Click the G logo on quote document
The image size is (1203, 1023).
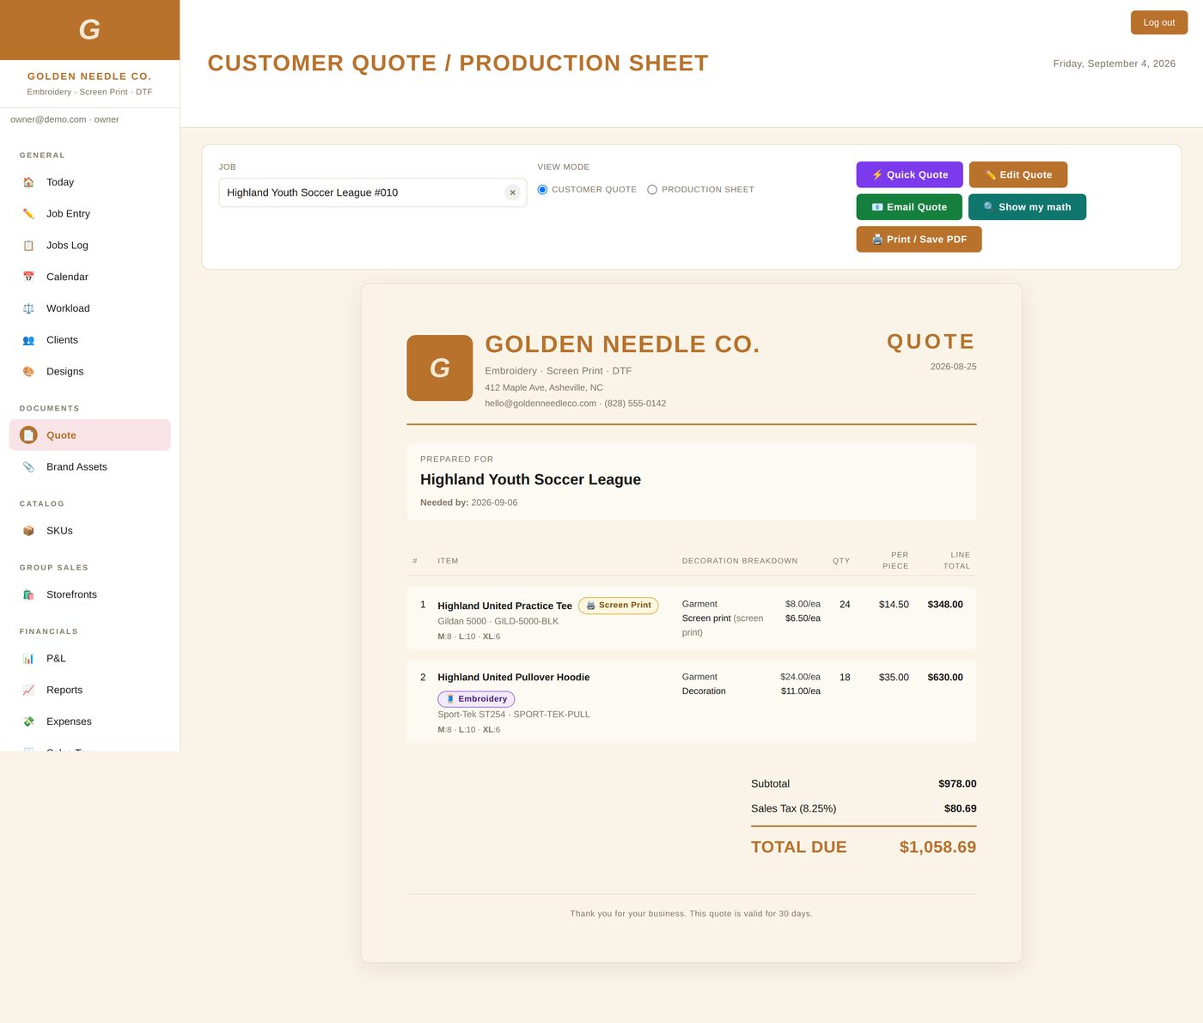click(440, 368)
